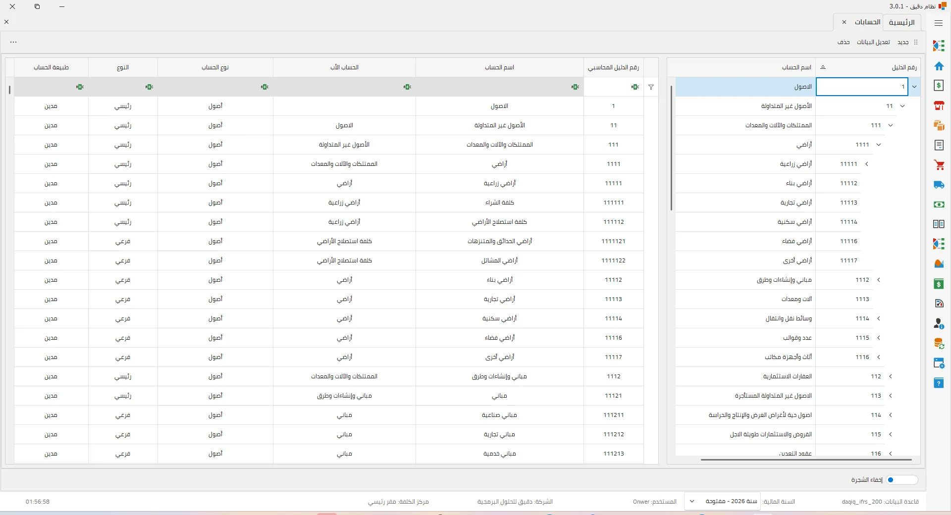Click filter operator icon under نوع الحساب column

[264, 87]
